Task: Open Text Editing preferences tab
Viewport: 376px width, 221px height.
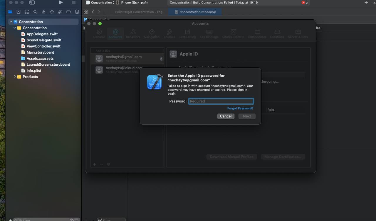Action: click(x=187, y=34)
